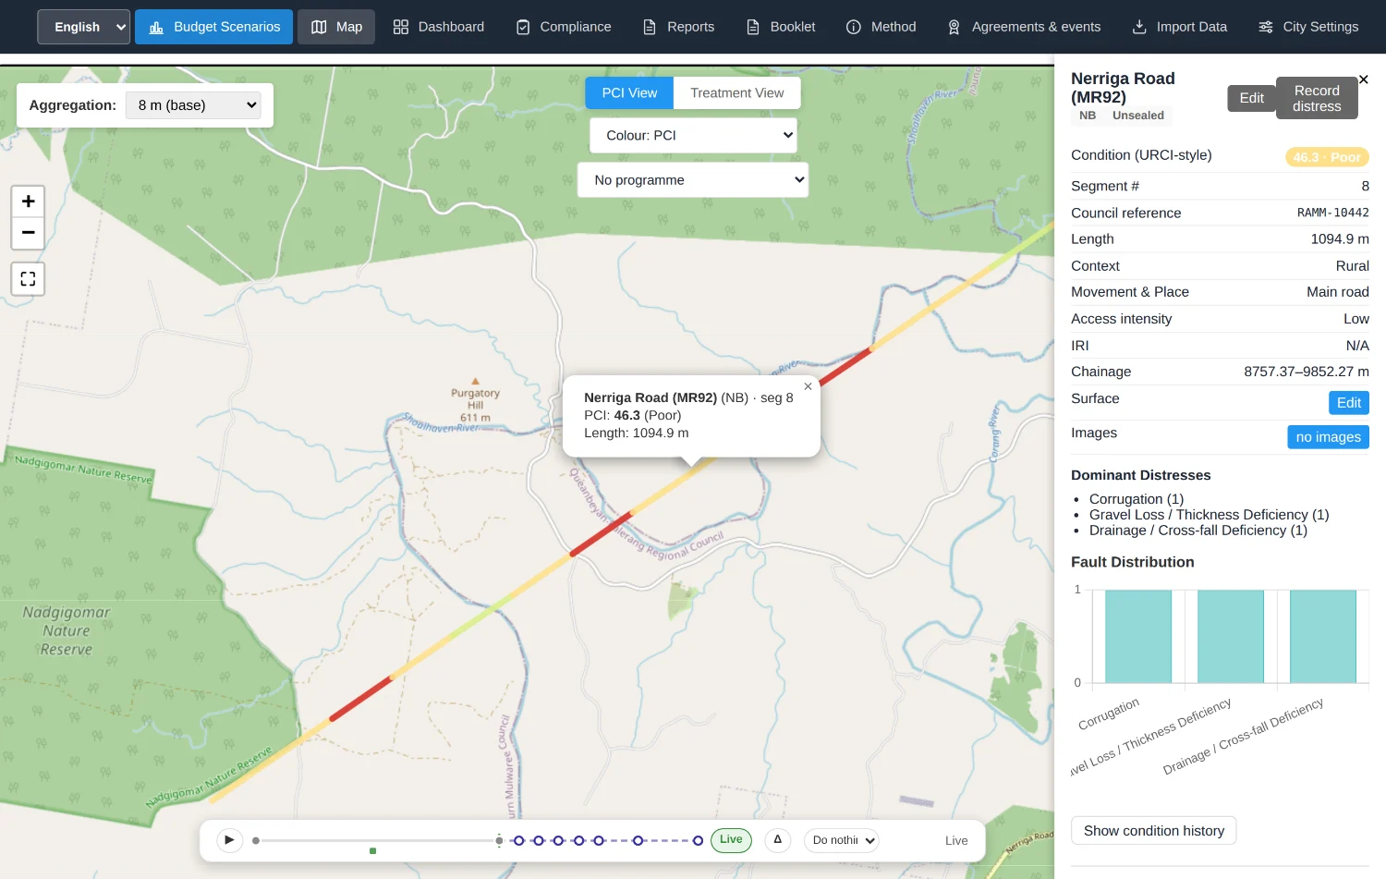This screenshot has width=1386, height=879.
Task: Click the 46.3 · Poor condition badge
Action: pos(1327,157)
